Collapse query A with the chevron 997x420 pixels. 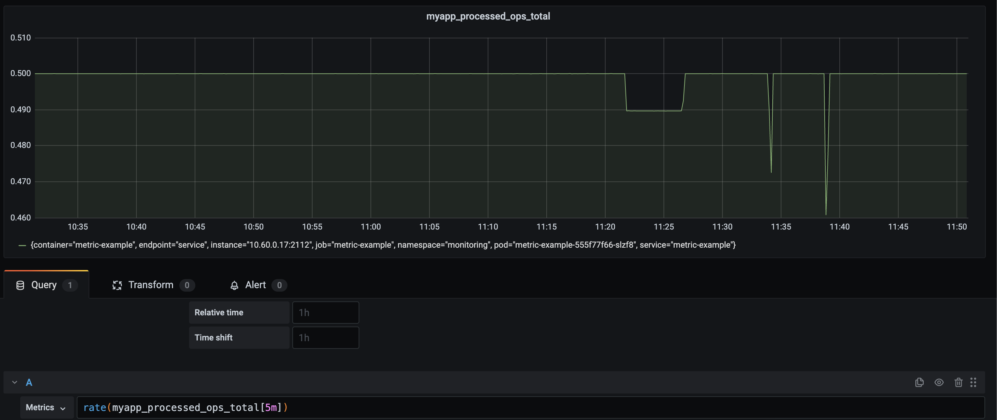15,382
